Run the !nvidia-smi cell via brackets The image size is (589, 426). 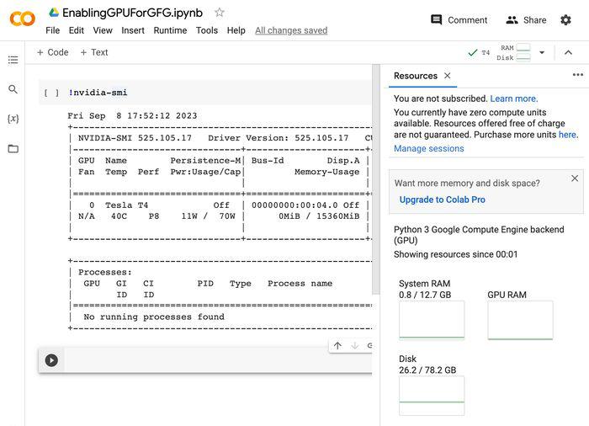[51, 93]
